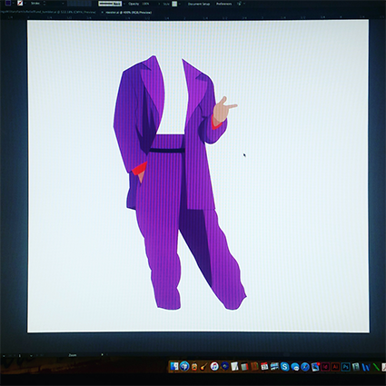386x386 pixels.
Task: Select the dark belt on purple suit
Action: pos(167,150)
